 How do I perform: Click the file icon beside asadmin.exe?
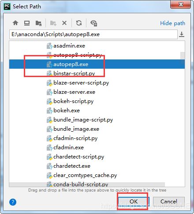pos(49,46)
